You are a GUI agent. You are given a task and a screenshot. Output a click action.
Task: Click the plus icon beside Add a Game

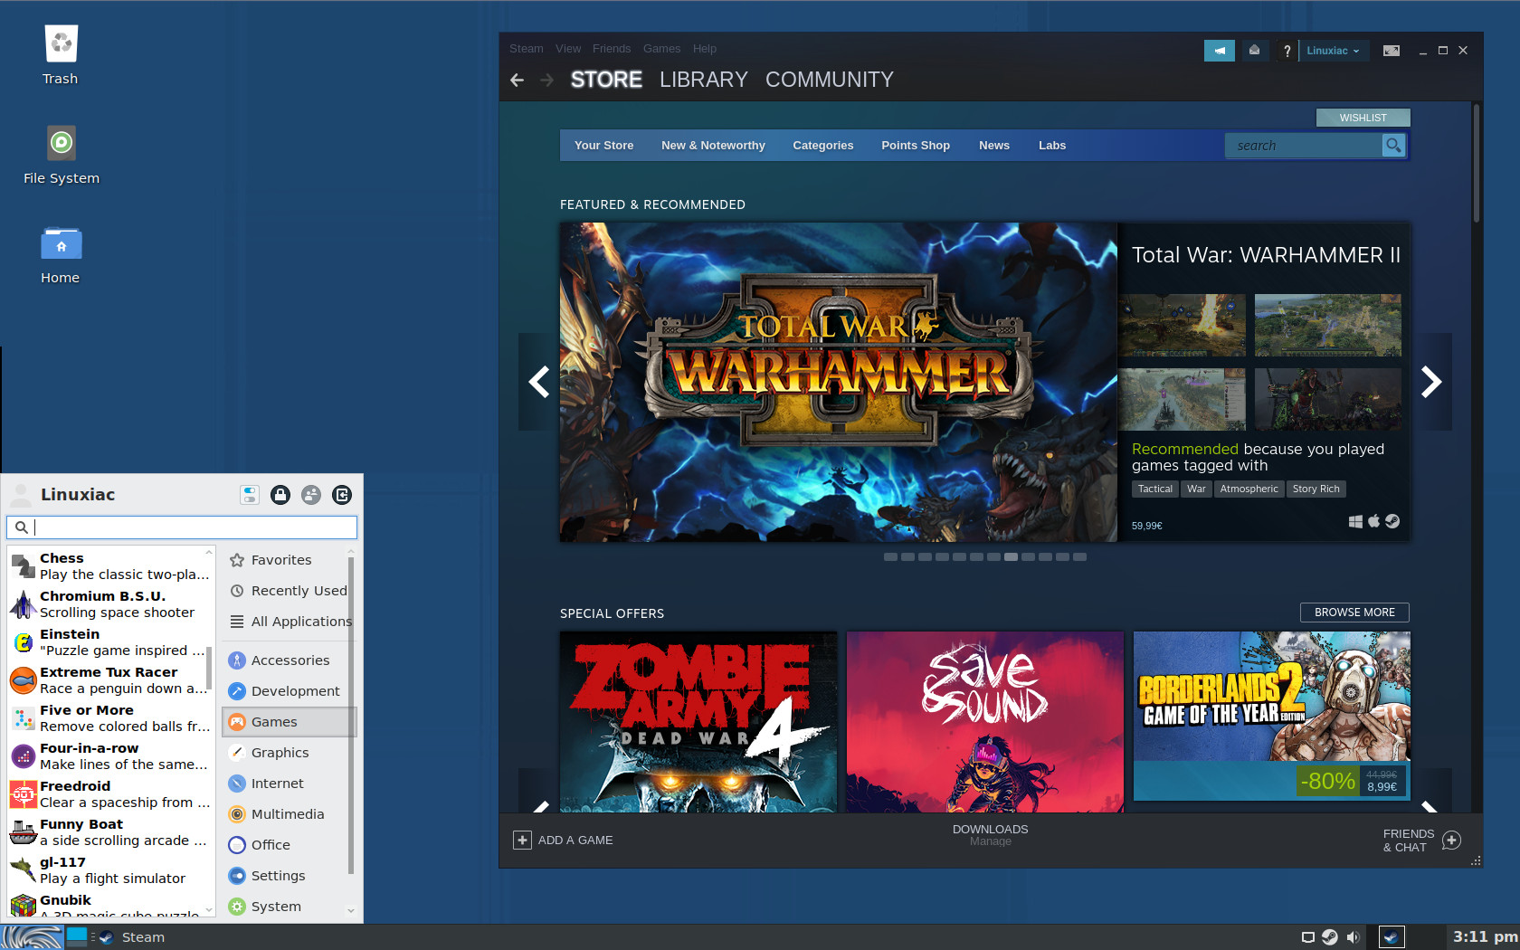522,841
